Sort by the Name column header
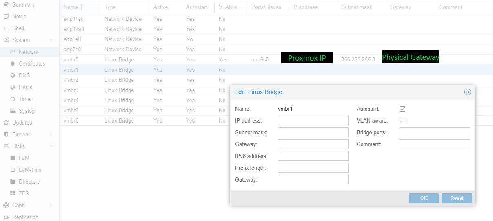 (80, 7)
